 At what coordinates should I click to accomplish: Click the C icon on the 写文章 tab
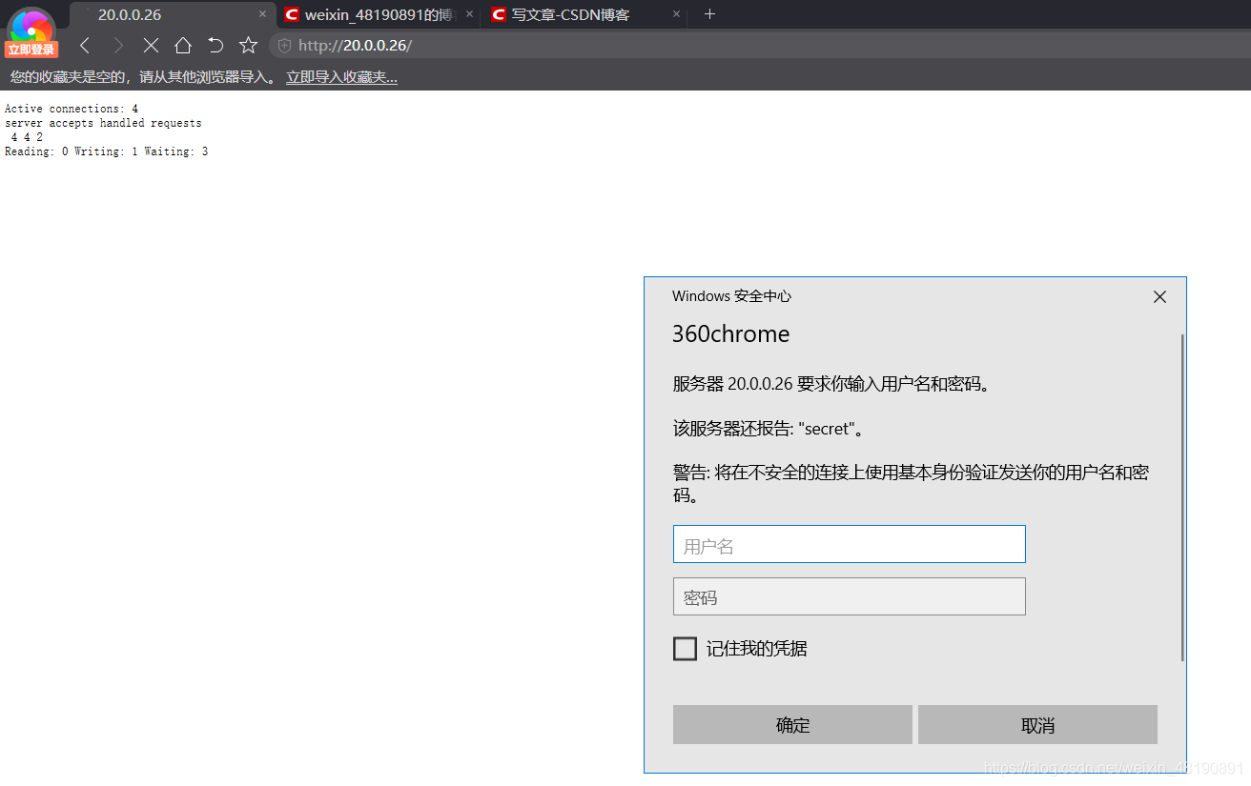499,14
